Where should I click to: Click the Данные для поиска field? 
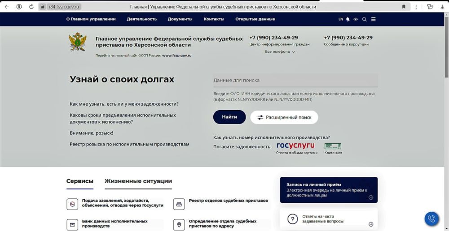click(295, 80)
